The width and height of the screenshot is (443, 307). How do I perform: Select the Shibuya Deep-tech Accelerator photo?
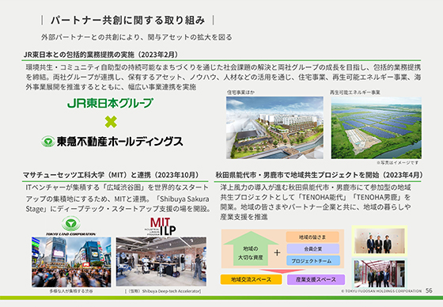coord(161,262)
